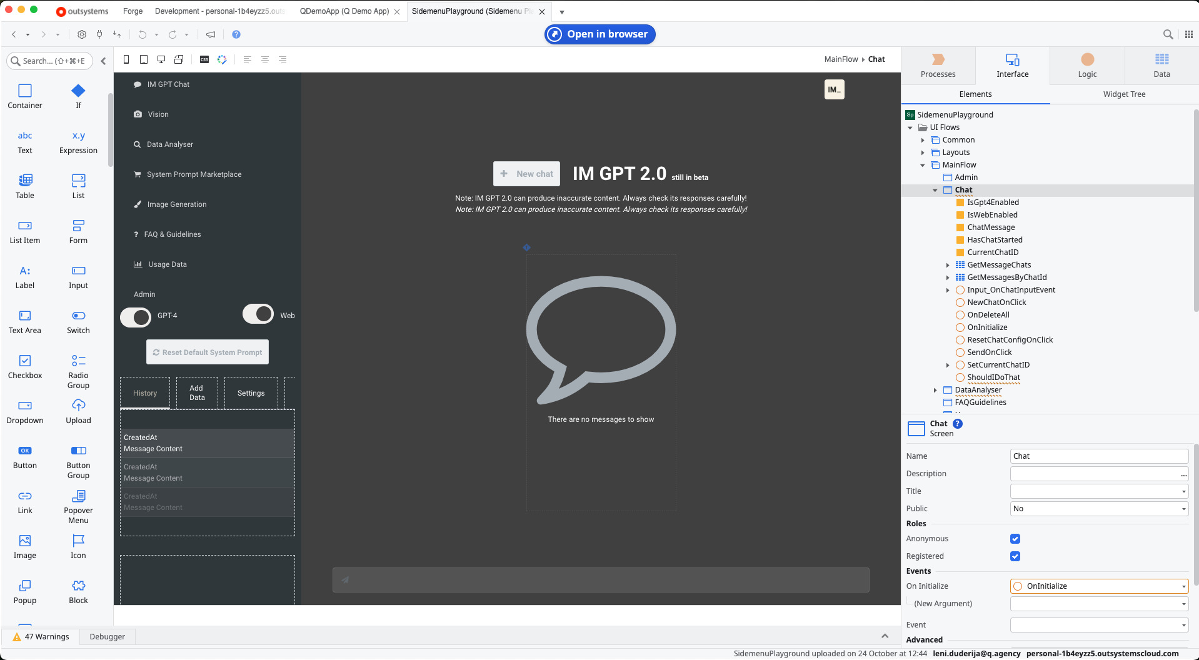This screenshot has height=660, width=1199.
Task: Switch canvas to tablet preview
Action: 144,59
